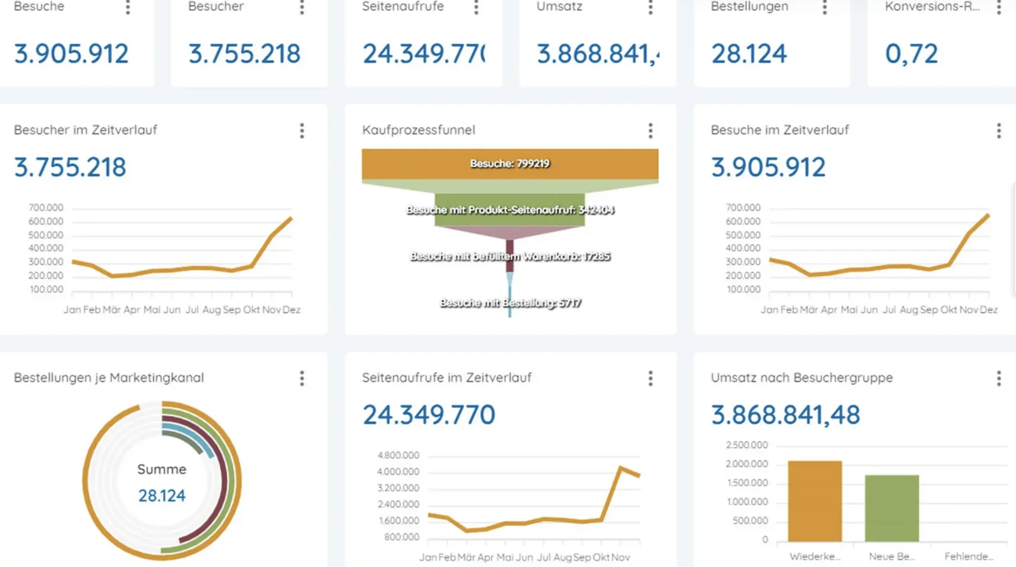Open the Besuche card options menu
1016x567 pixels.
point(128,7)
